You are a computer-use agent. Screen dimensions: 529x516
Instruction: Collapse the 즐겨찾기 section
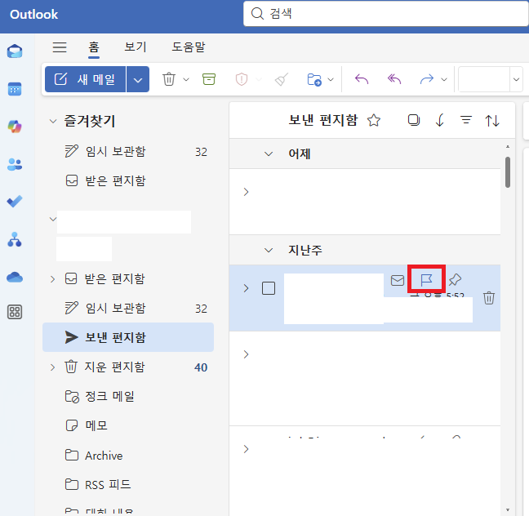(54, 122)
